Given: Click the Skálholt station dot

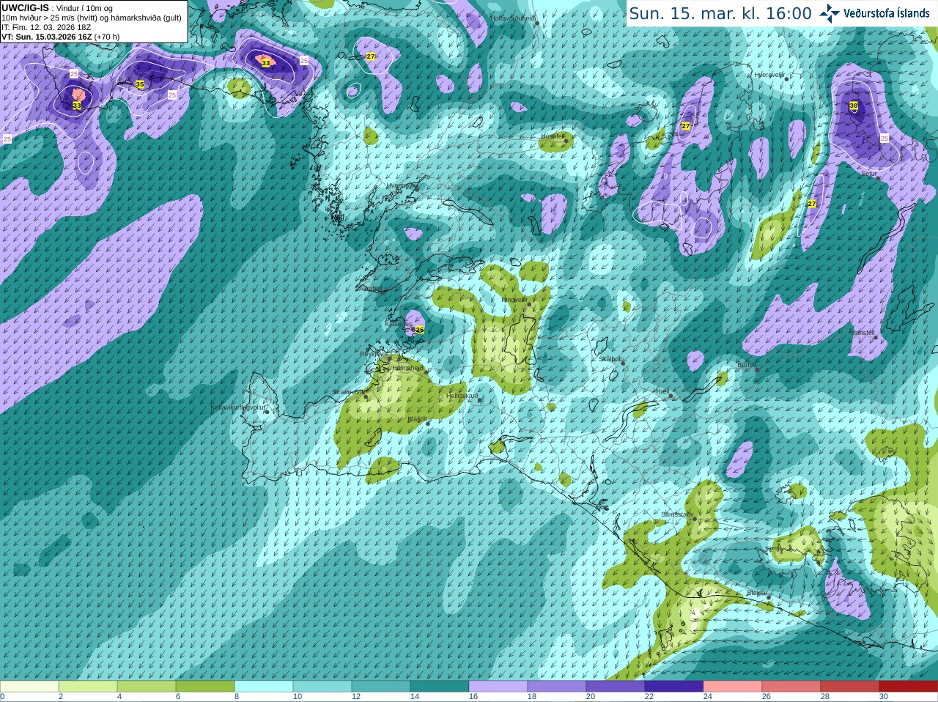Looking at the screenshot, I should [x=624, y=363].
